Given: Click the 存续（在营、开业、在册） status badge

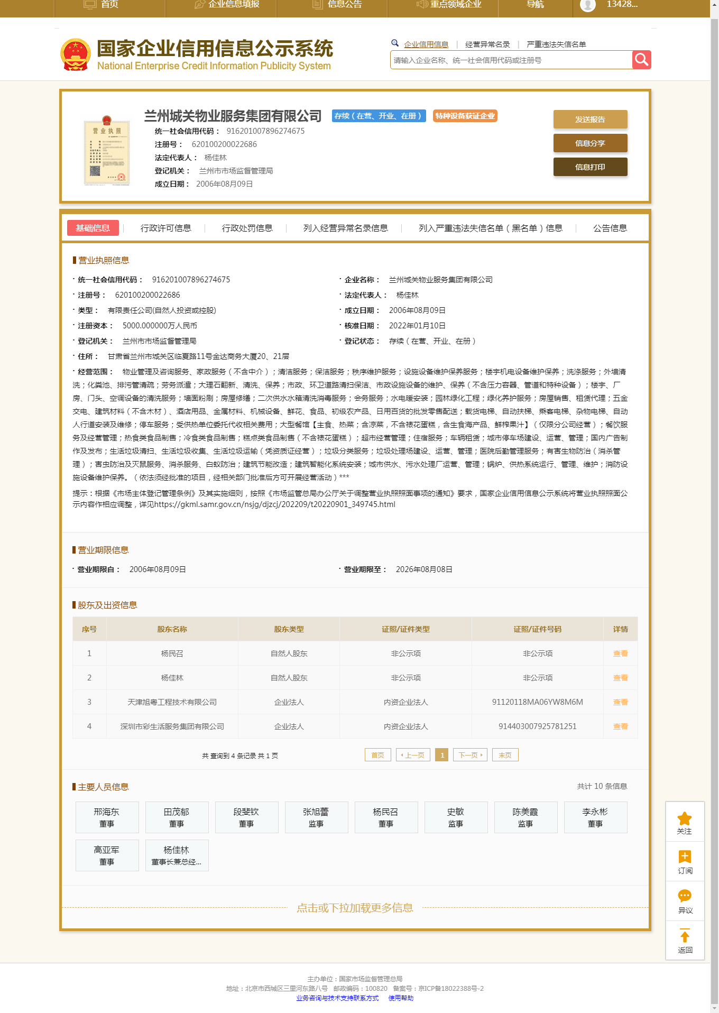Looking at the screenshot, I should tap(379, 116).
